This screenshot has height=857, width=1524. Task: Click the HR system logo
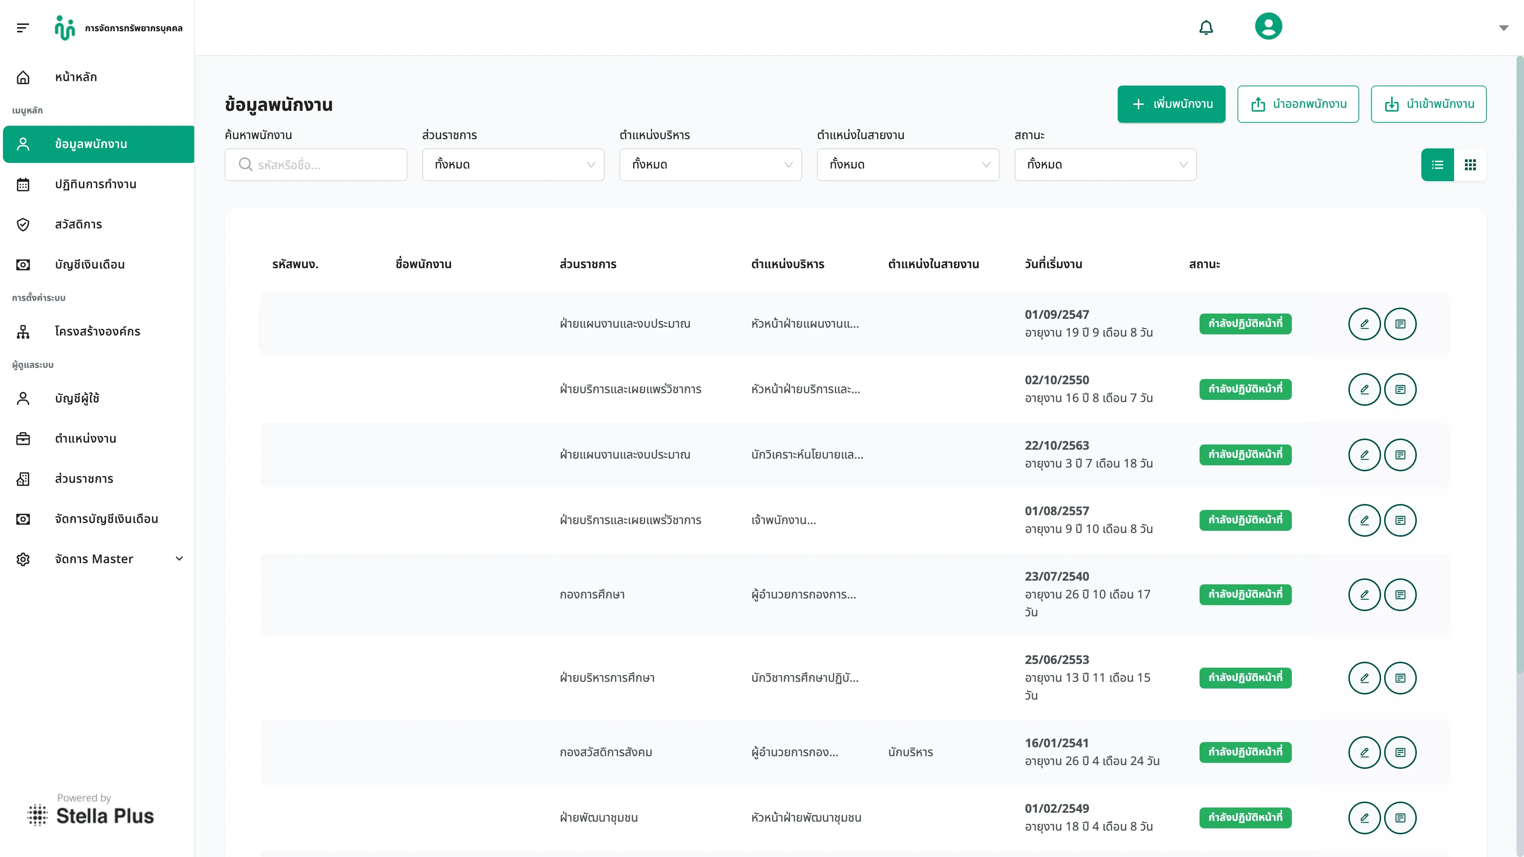tap(65, 28)
